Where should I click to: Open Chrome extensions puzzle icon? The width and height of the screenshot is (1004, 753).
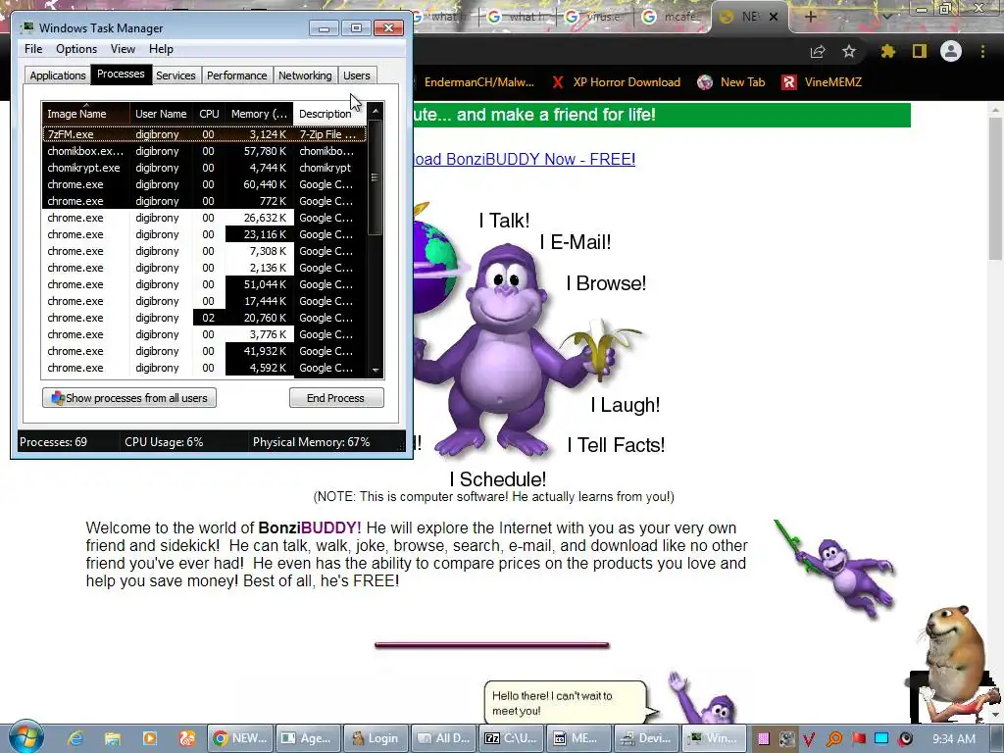887,52
